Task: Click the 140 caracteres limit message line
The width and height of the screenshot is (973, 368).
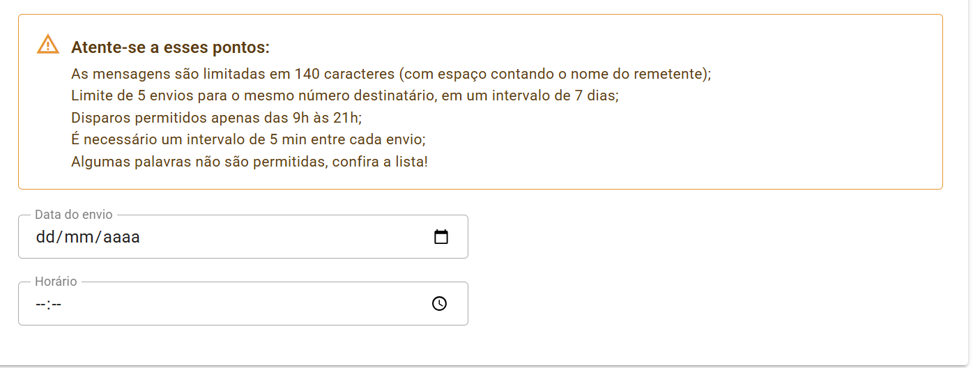Action: click(x=390, y=74)
